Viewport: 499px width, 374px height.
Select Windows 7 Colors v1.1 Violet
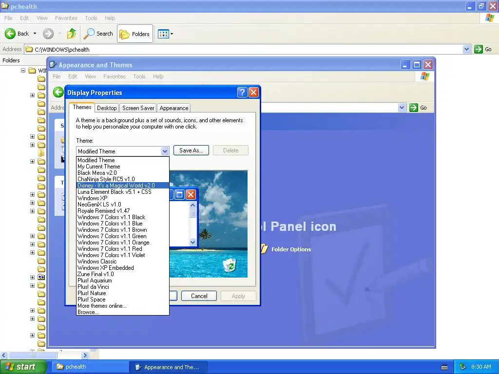coord(122,255)
